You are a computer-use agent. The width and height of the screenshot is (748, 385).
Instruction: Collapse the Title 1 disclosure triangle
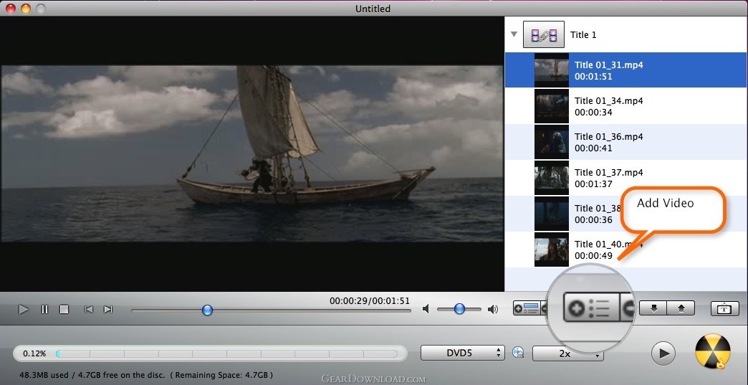514,34
